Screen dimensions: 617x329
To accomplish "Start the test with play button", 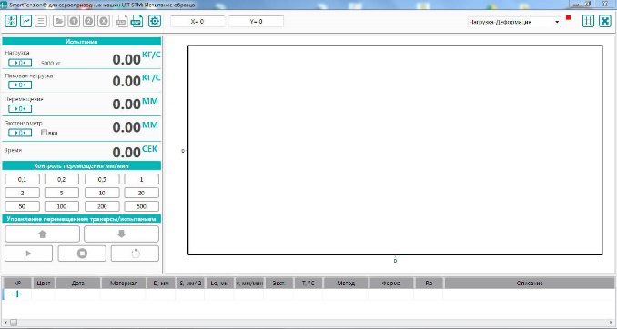I will pyautogui.click(x=28, y=254).
